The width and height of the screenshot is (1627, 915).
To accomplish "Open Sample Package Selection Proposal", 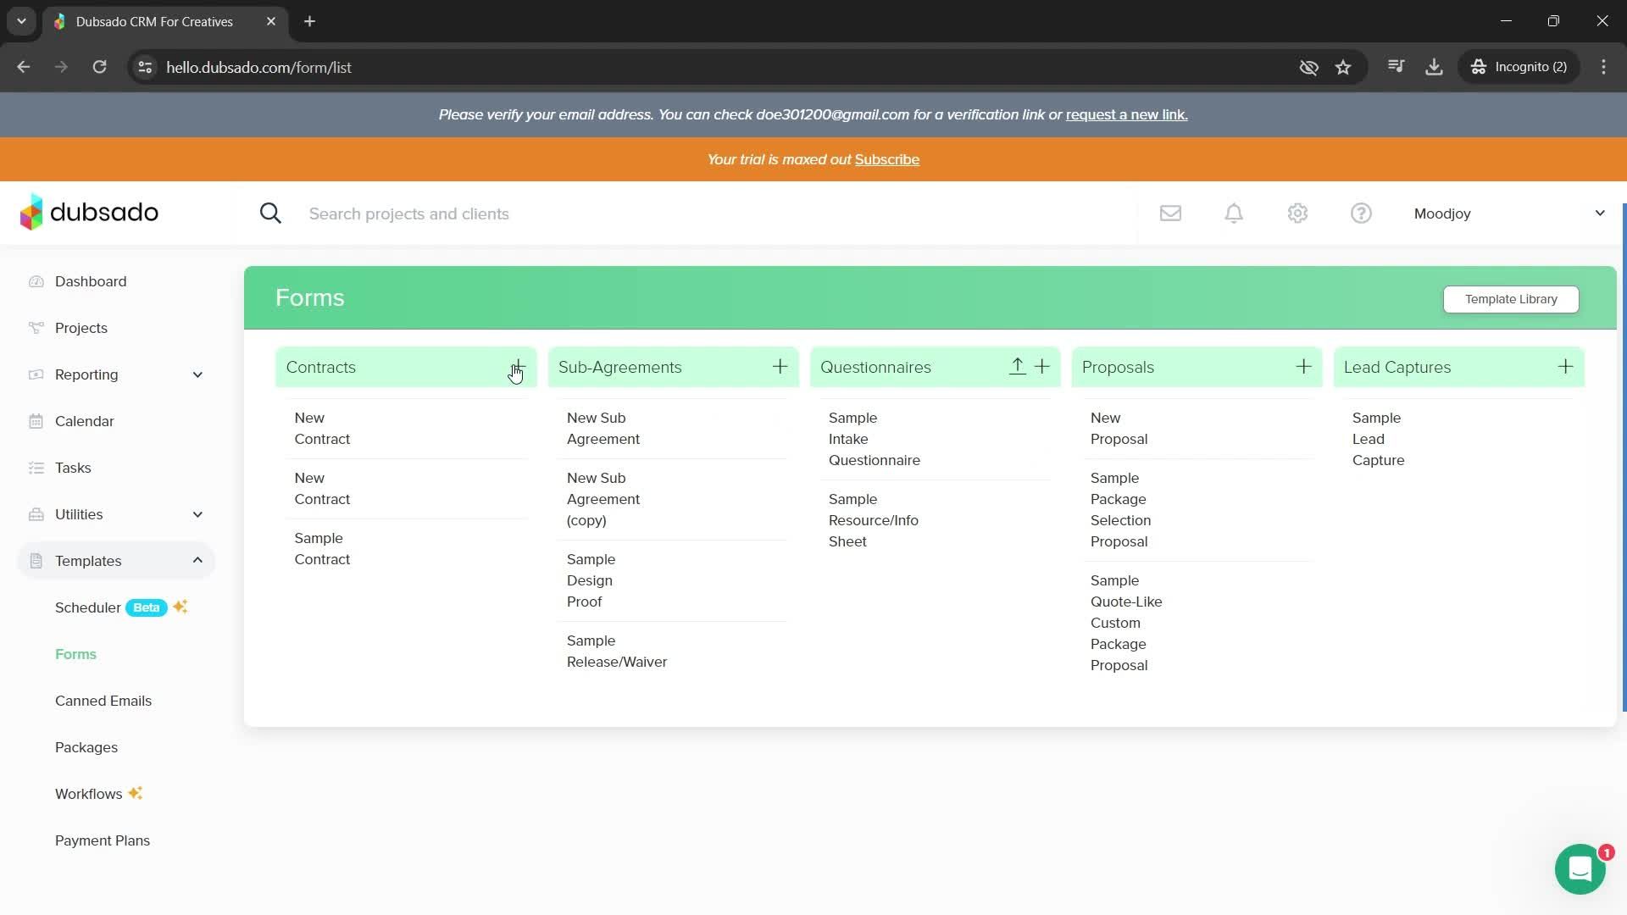I will coord(1120,509).
